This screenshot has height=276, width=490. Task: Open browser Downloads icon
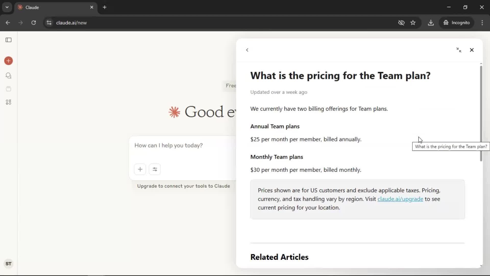(x=431, y=22)
